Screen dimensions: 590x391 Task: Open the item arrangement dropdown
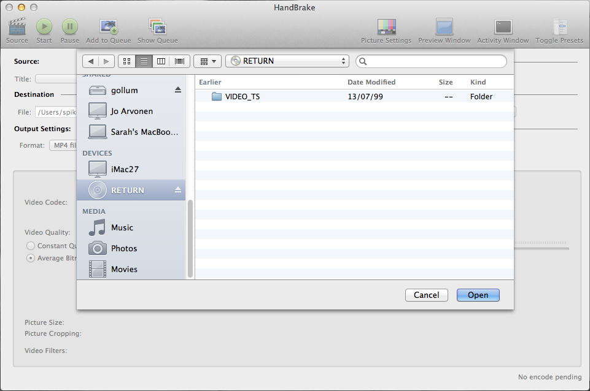pyautogui.click(x=208, y=61)
